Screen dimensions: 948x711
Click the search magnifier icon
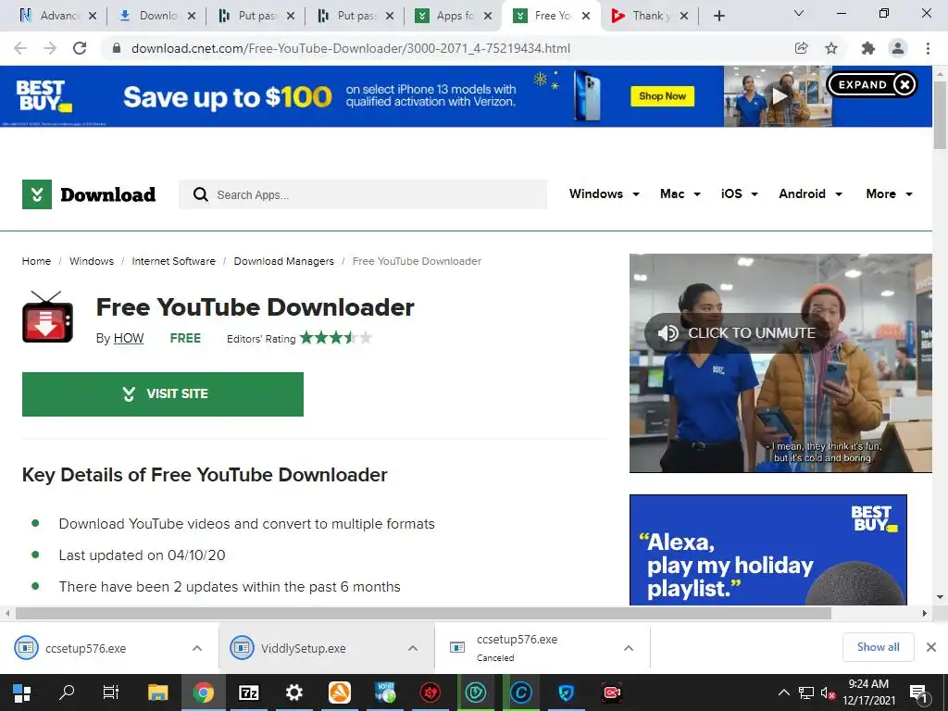pos(200,194)
